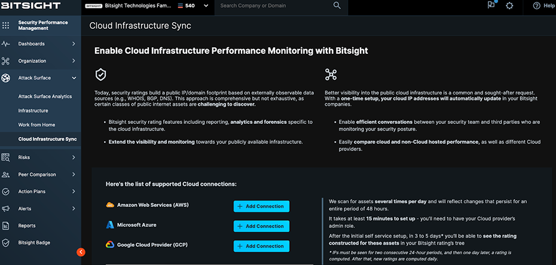The height and width of the screenshot is (265, 556).
Task: Expand the Peer Comparison submenu
Action: coord(74,175)
